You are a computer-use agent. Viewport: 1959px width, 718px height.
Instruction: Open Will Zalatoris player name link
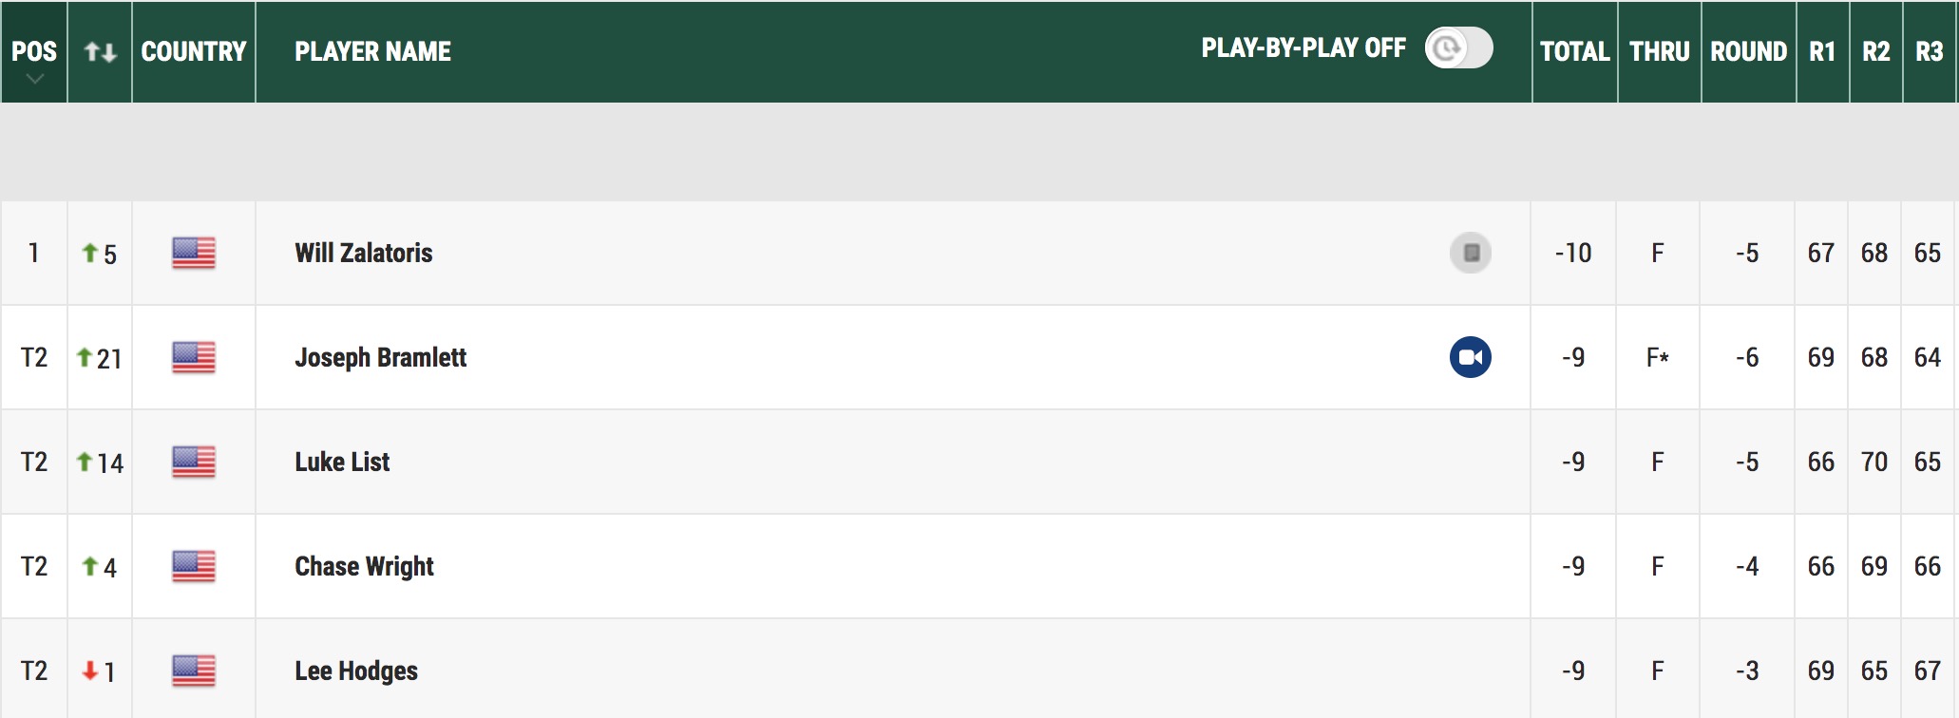coord(364,253)
